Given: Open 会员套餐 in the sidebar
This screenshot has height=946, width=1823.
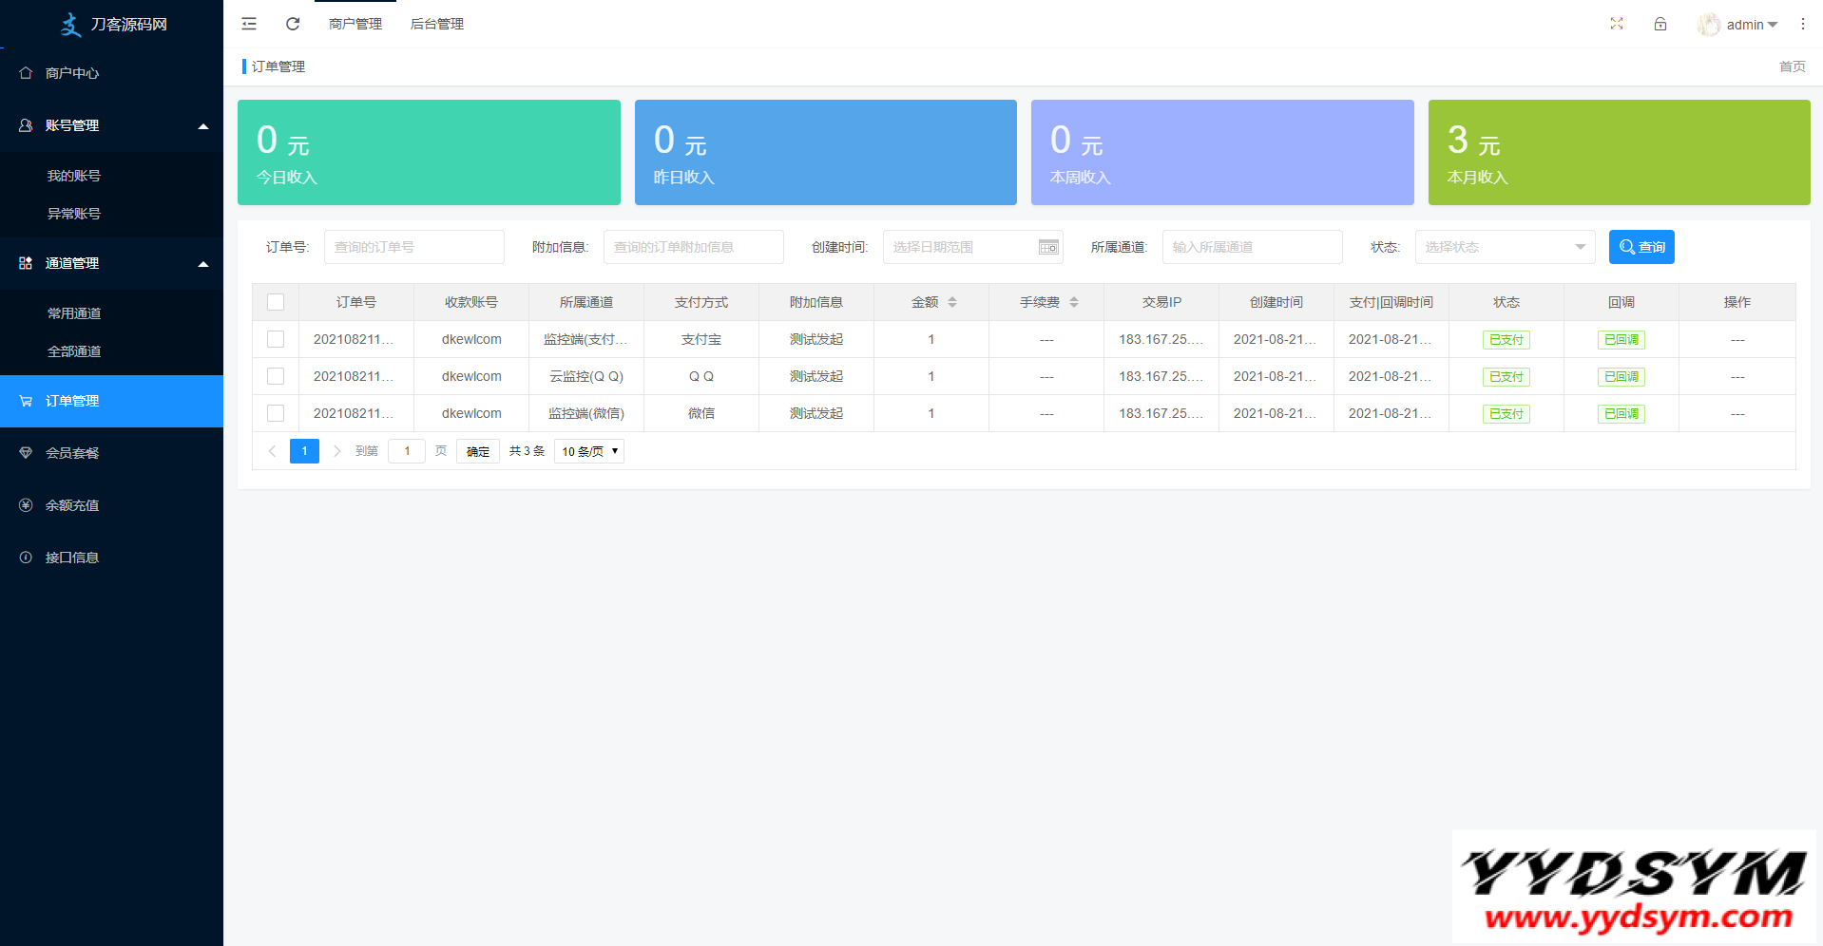Looking at the screenshot, I should pyautogui.click(x=72, y=453).
